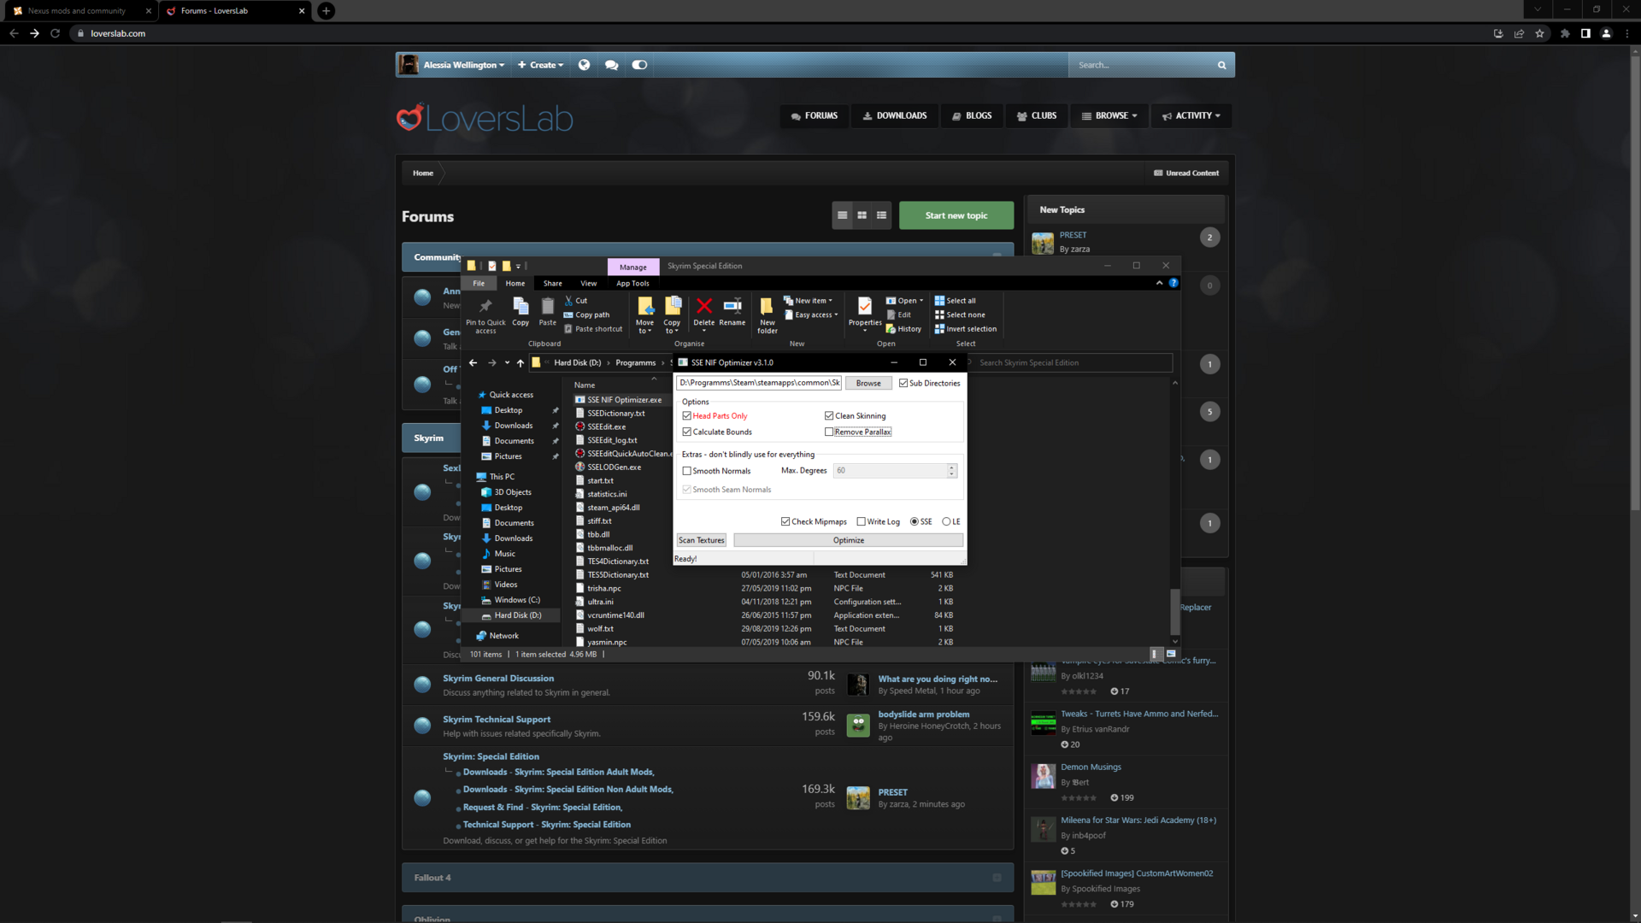Switch to the Explorer Share tab

[553, 284]
